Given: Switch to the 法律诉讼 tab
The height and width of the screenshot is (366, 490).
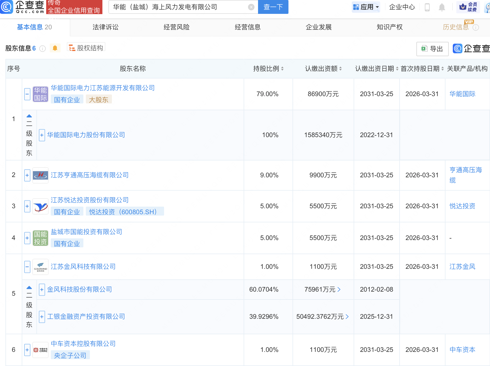Looking at the screenshot, I should click(105, 27).
